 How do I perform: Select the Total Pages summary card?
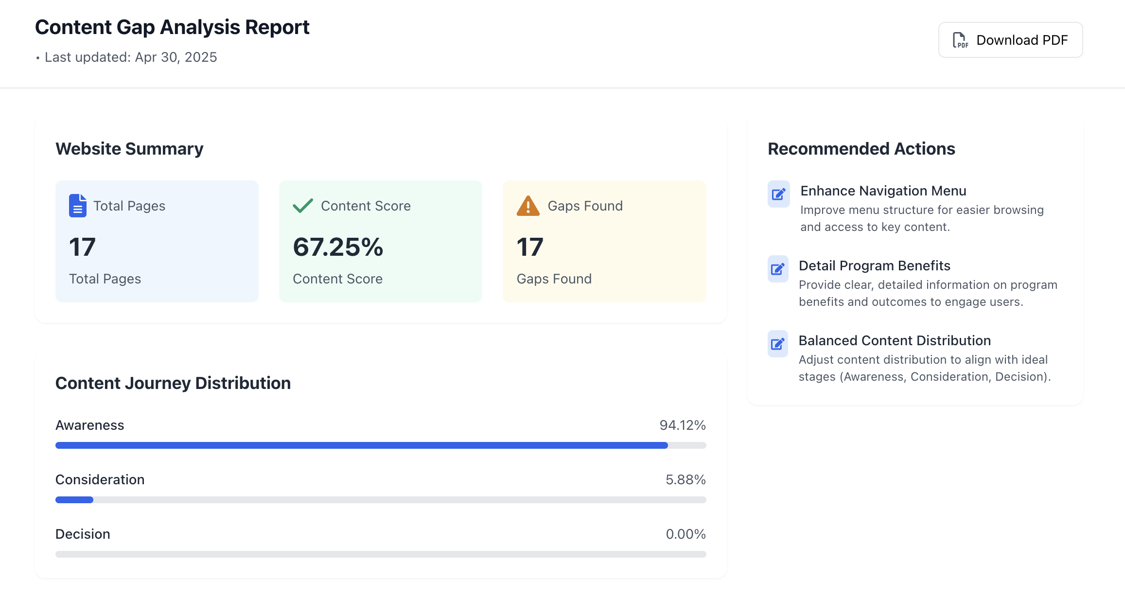coord(157,242)
